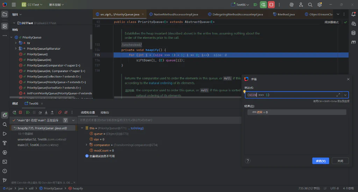358x192 pixels.
Task: Open the Database tool window
Action: [x=353, y=33]
